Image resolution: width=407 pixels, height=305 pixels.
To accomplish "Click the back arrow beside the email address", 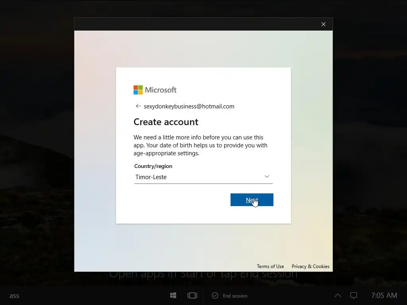I will (138, 106).
